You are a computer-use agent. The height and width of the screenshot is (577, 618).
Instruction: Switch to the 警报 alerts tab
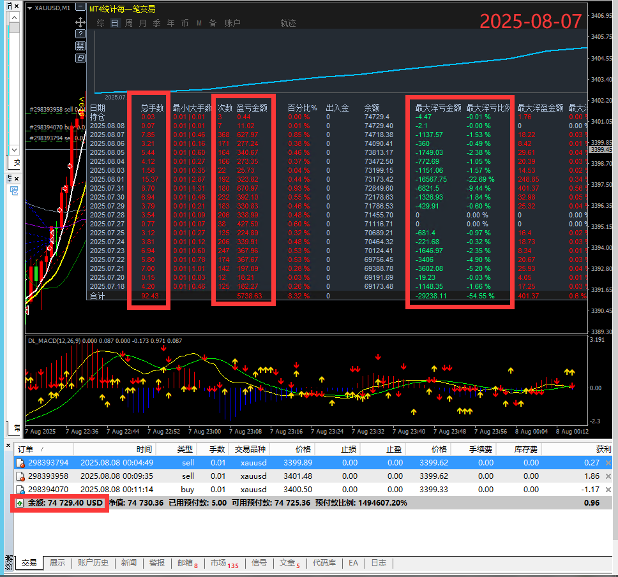(157, 563)
